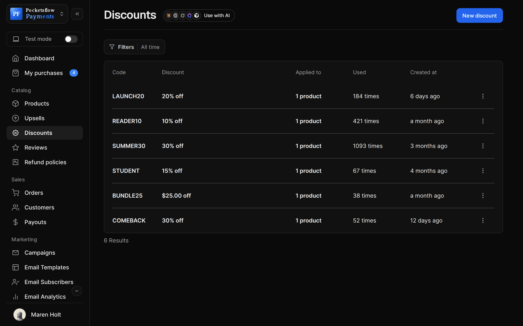Click the Reviews star icon
This screenshot has height=326, width=523.
click(x=16, y=147)
